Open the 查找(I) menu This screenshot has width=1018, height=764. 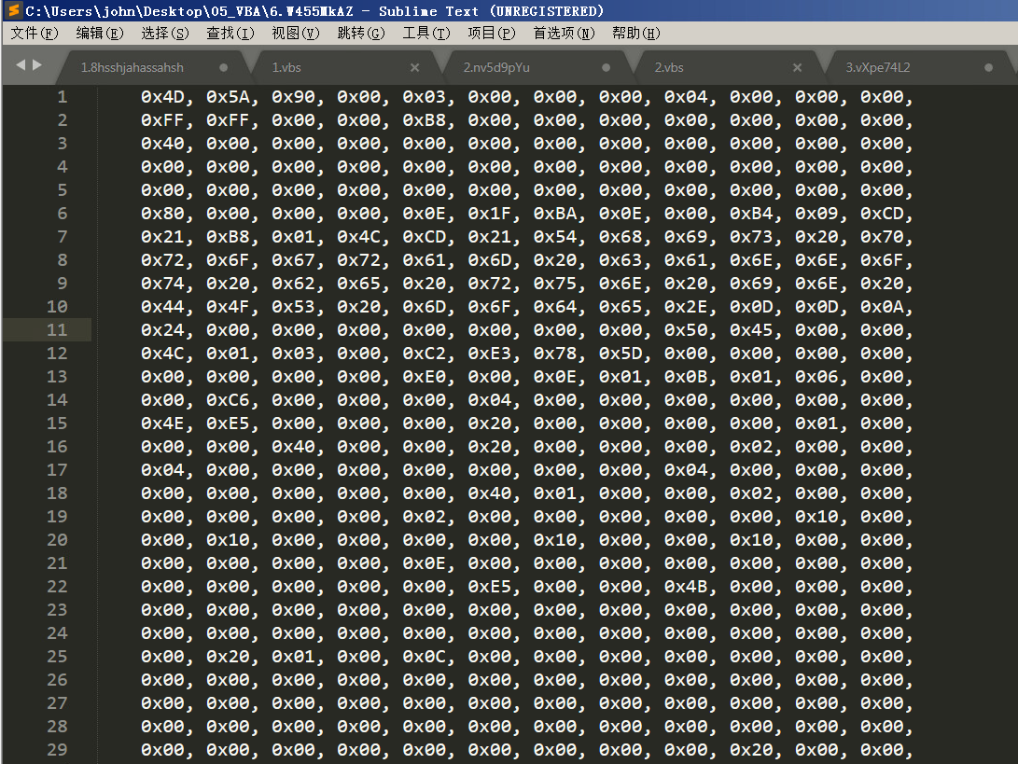click(230, 33)
